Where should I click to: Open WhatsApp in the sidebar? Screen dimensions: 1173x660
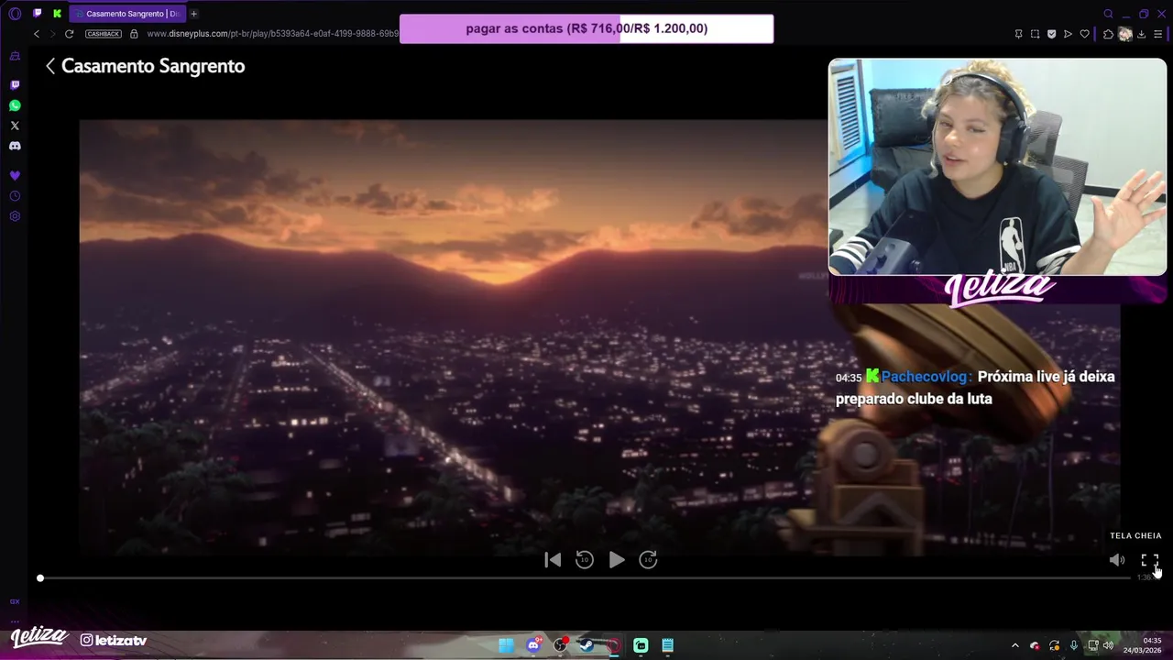click(15, 105)
